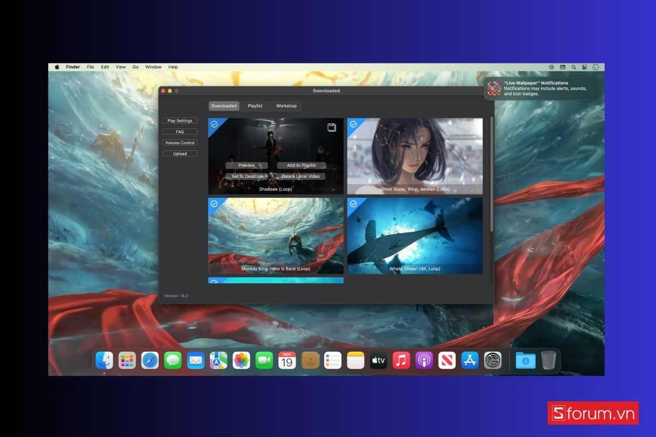Image resolution: width=656 pixels, height=437 pixels.
Task: Click Add to Playlist on Shadows
Action: 301,166
